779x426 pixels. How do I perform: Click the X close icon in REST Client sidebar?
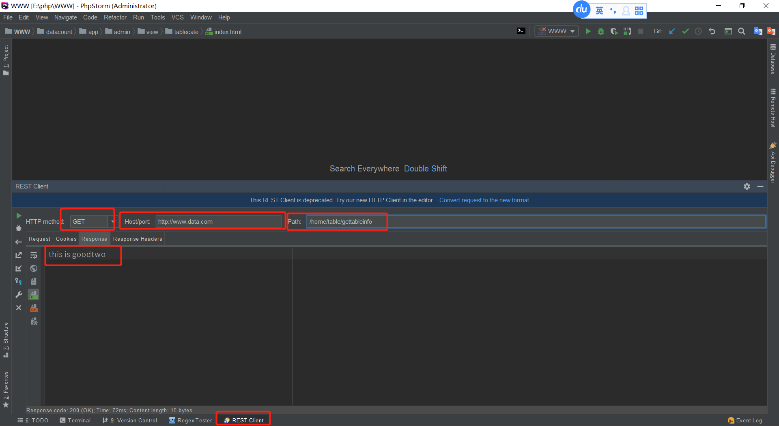(x=19, y=308)
